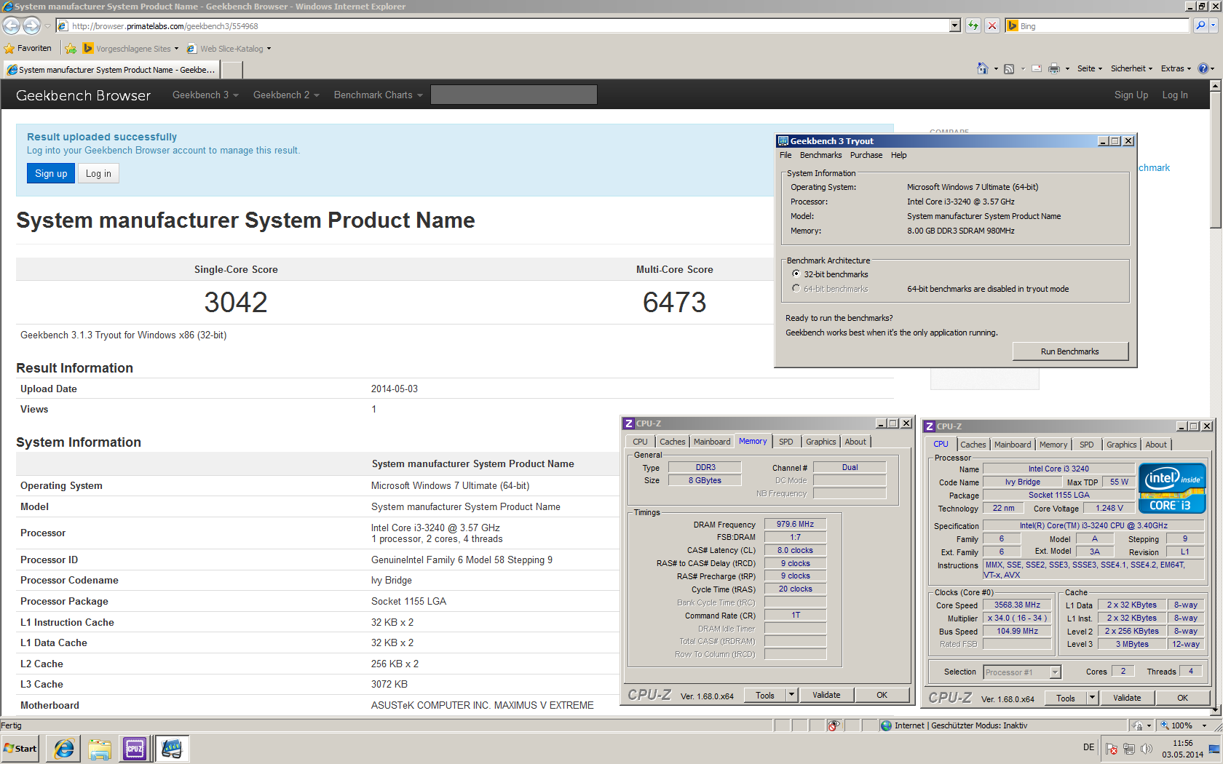
Task: Open the Purchase menu in Geekbench
Action: (866, 155)
